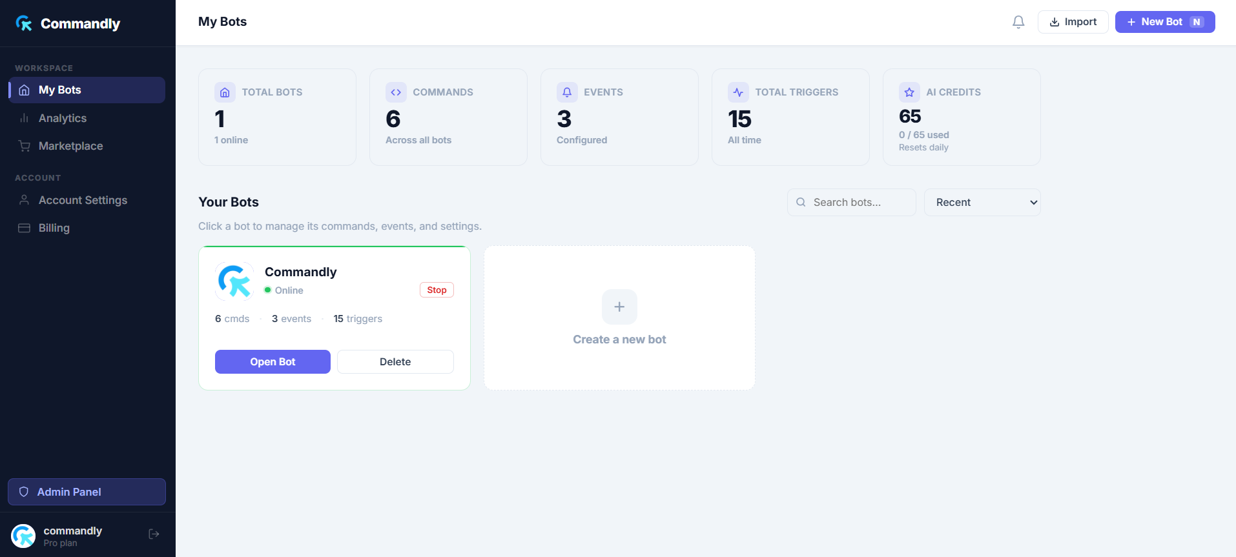Click the search magnifier icon
Viewport: 1236px width, 557px height.
tap(801, 202)
